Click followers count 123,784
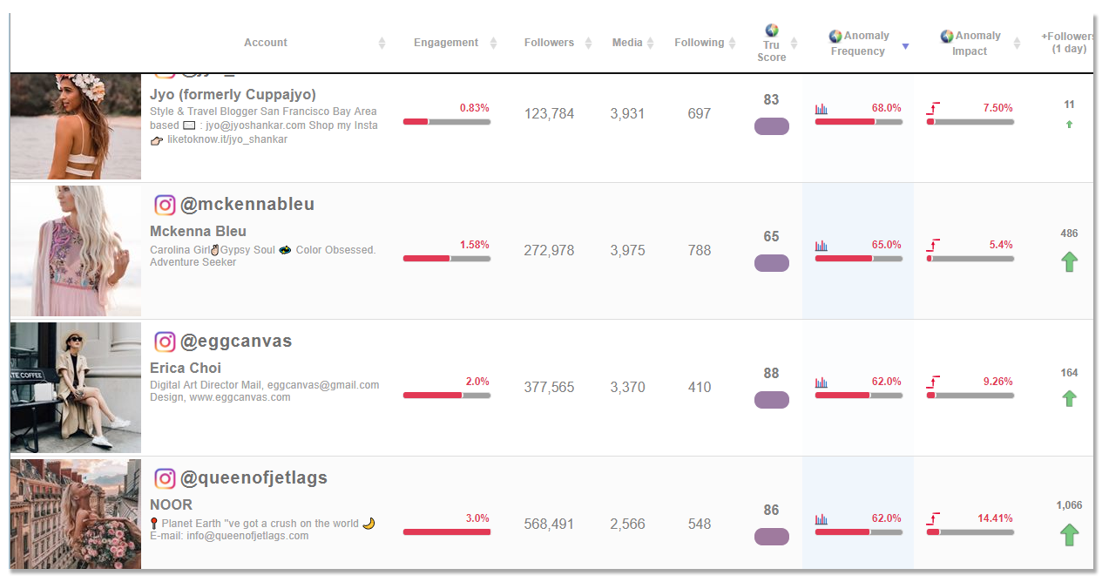The image size is (1102, 582). pos(549,113)
